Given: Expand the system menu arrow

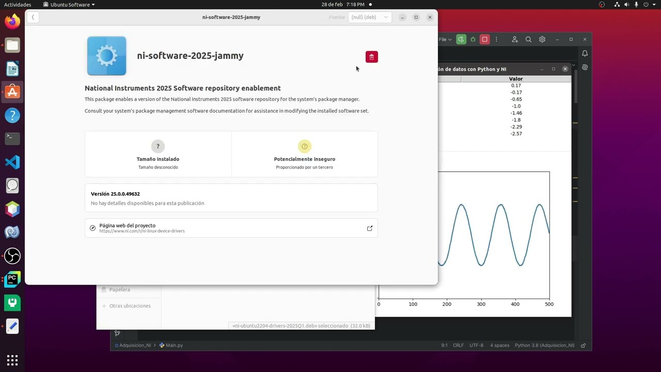Looking at the screenshot, I should pyautogui.click(x=655, y=5).
